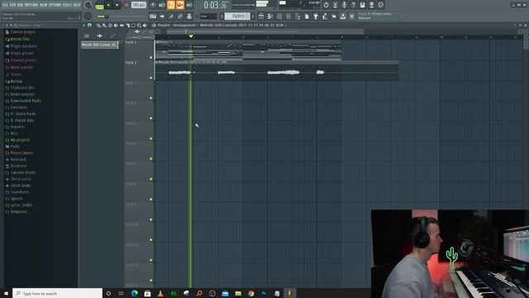The width and height of the screenshot is (529, 298).
Task: Select the Draw pencil tool in playlist
Action: (98, 26)
